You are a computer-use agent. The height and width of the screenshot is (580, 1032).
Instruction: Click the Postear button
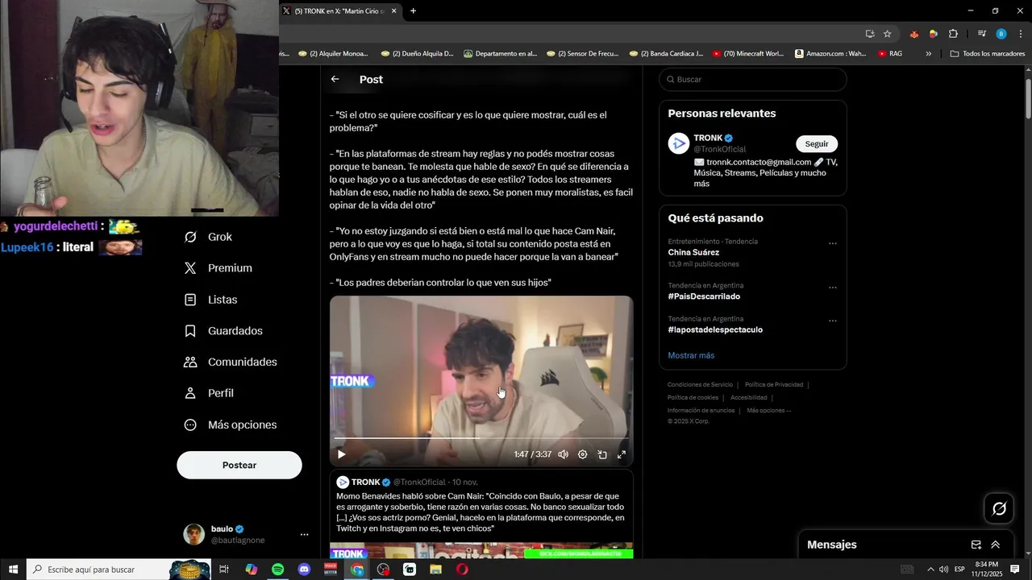pyautogui.click(x=239, y=465)
